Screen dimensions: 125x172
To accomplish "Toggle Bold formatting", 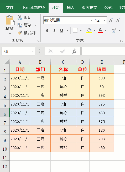I will [47, 30].
